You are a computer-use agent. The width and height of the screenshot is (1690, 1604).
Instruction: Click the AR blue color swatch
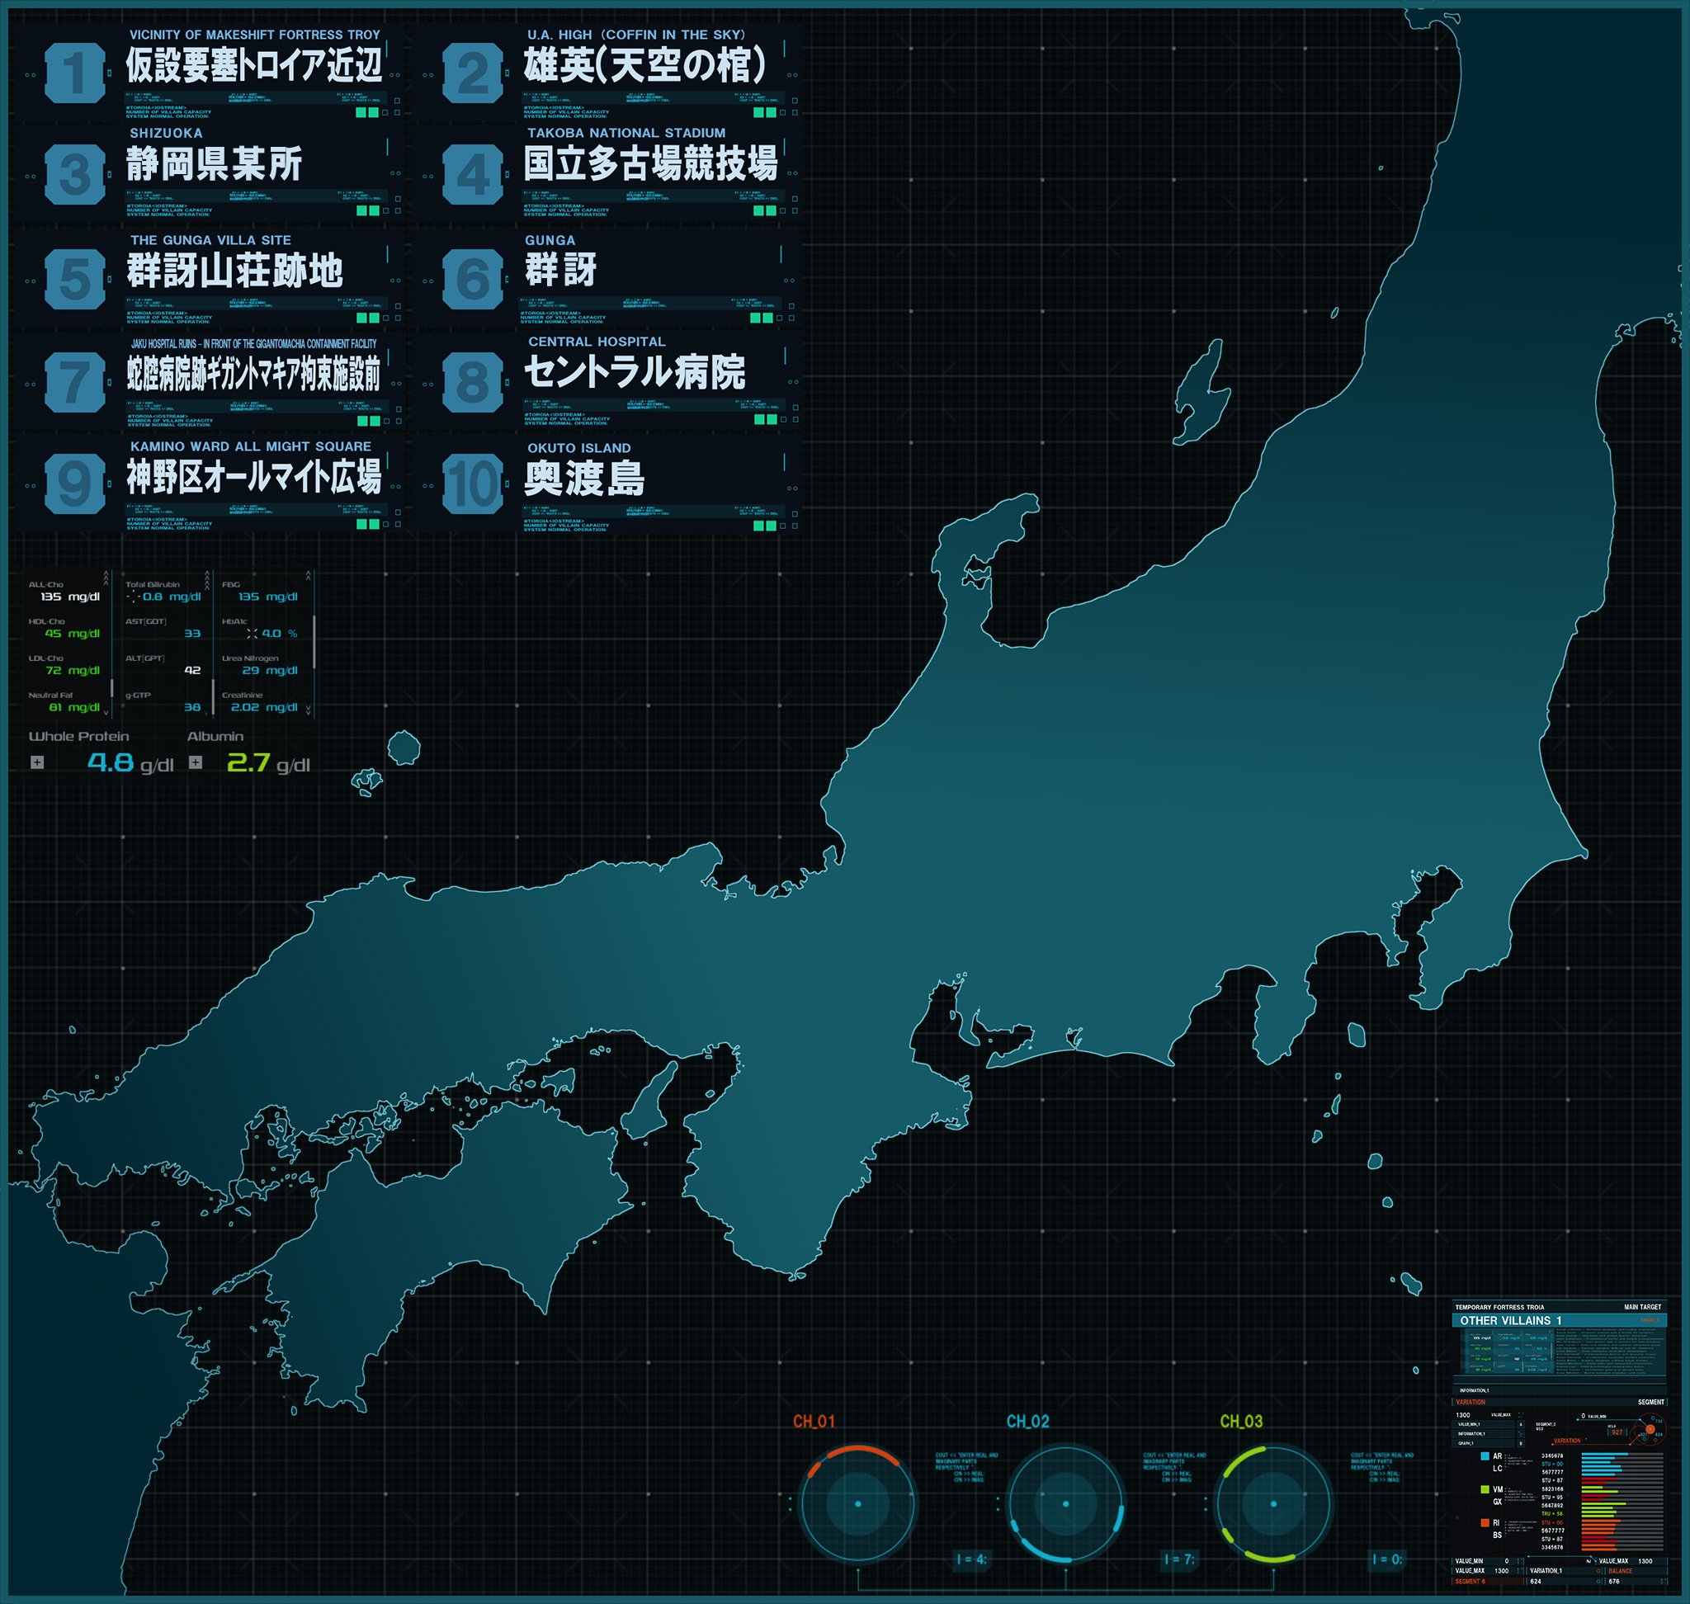[1485, 1456]
